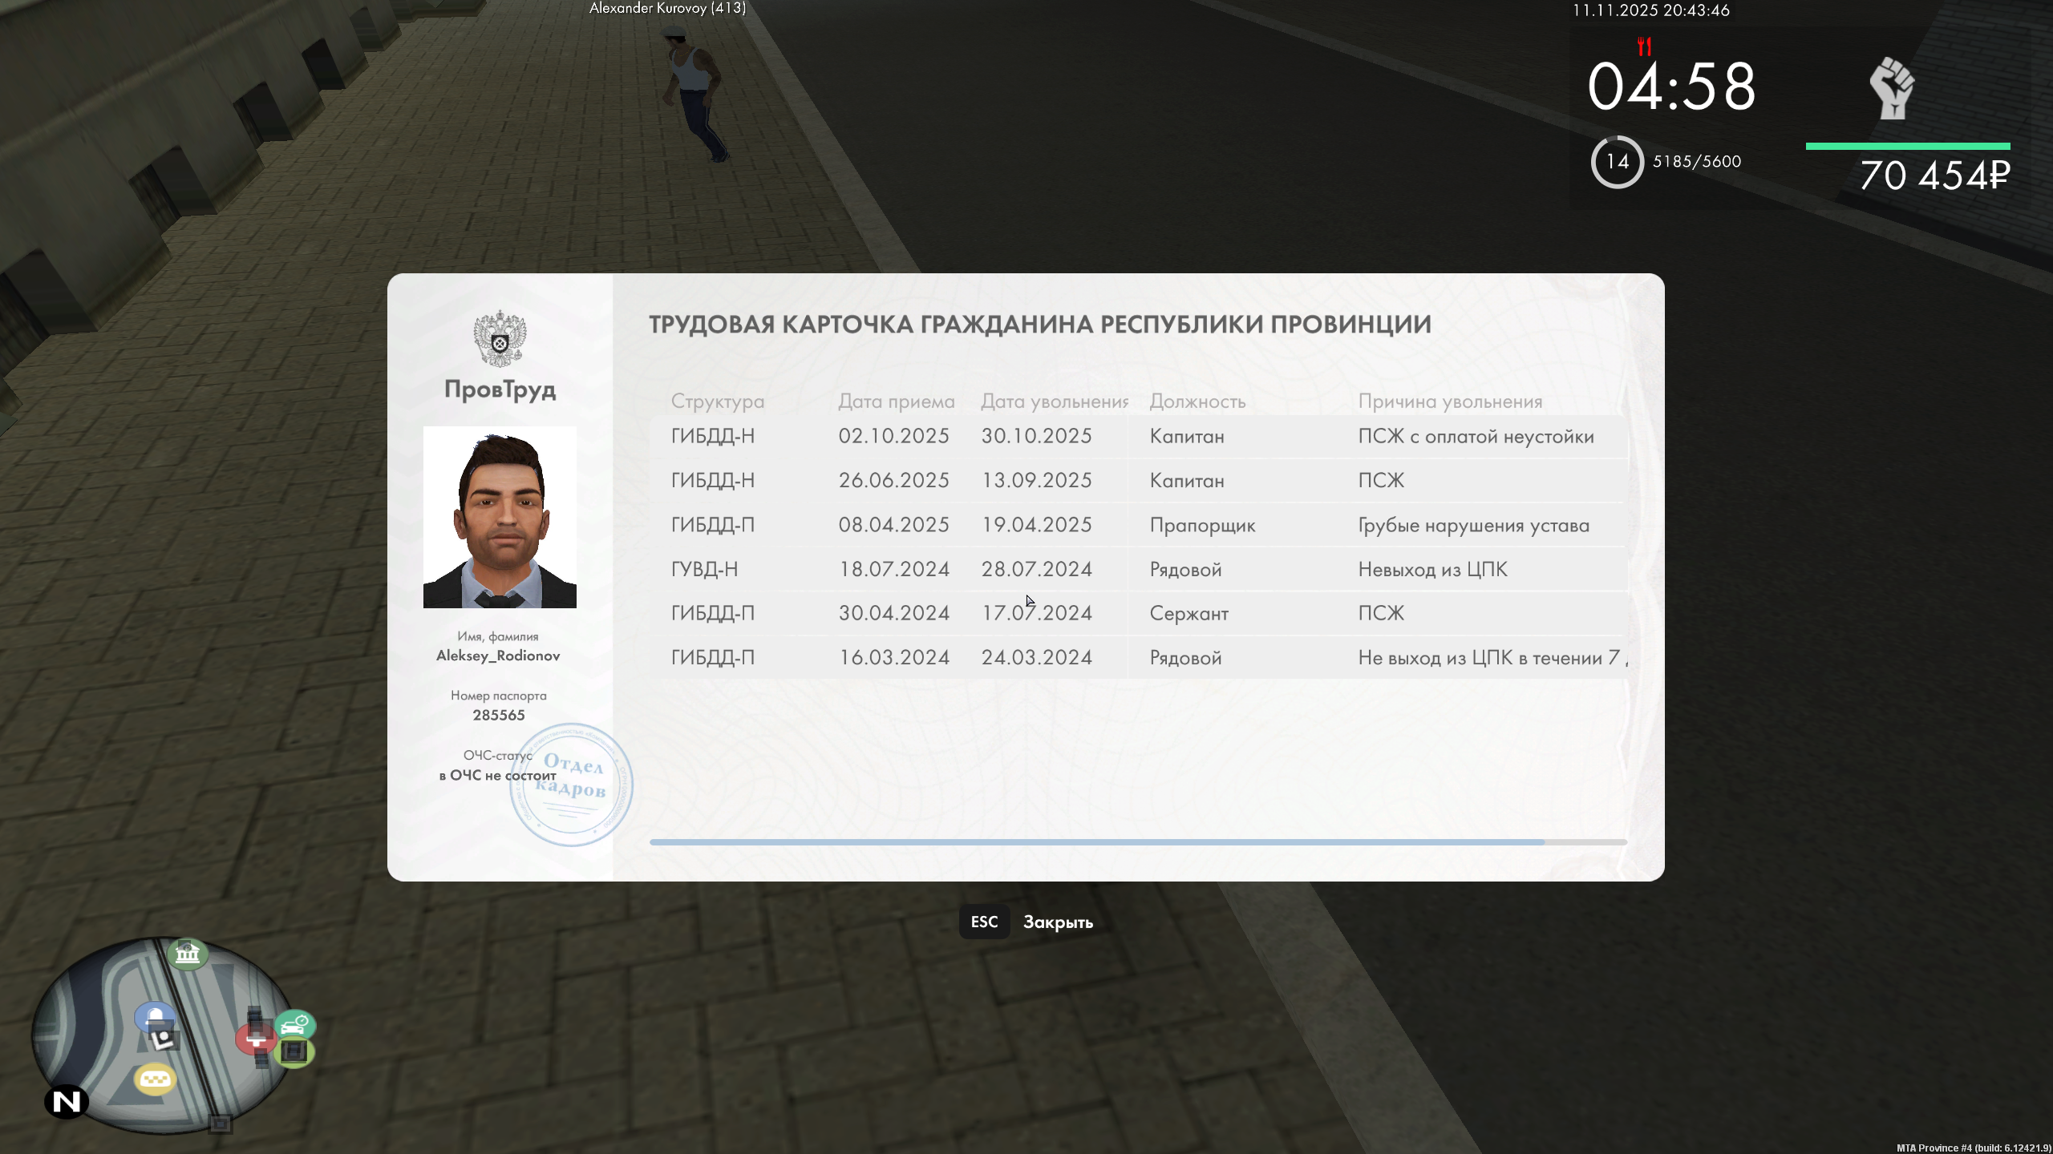Click the Причина увольнения column header
The image size is (2053, 1154).
tap(1450, 401)
